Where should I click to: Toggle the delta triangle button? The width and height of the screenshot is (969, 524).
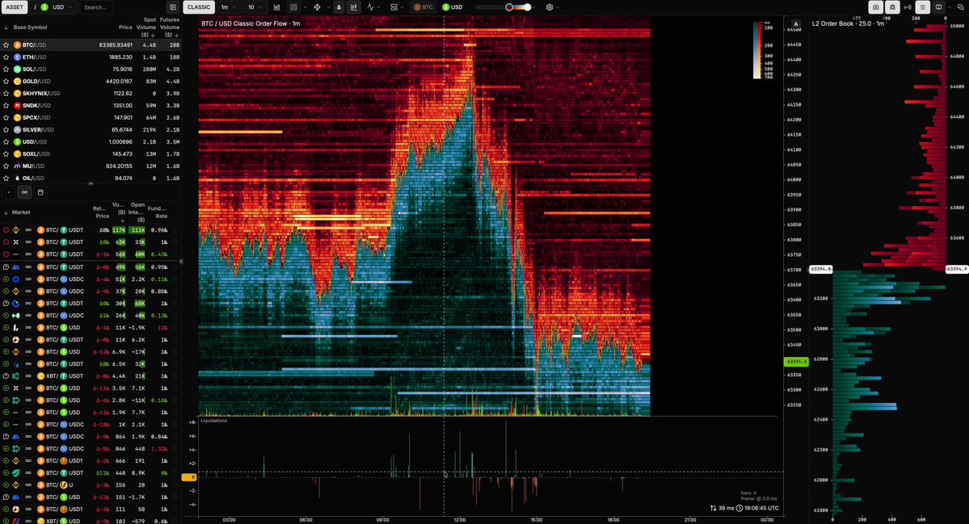click(339, 7)
